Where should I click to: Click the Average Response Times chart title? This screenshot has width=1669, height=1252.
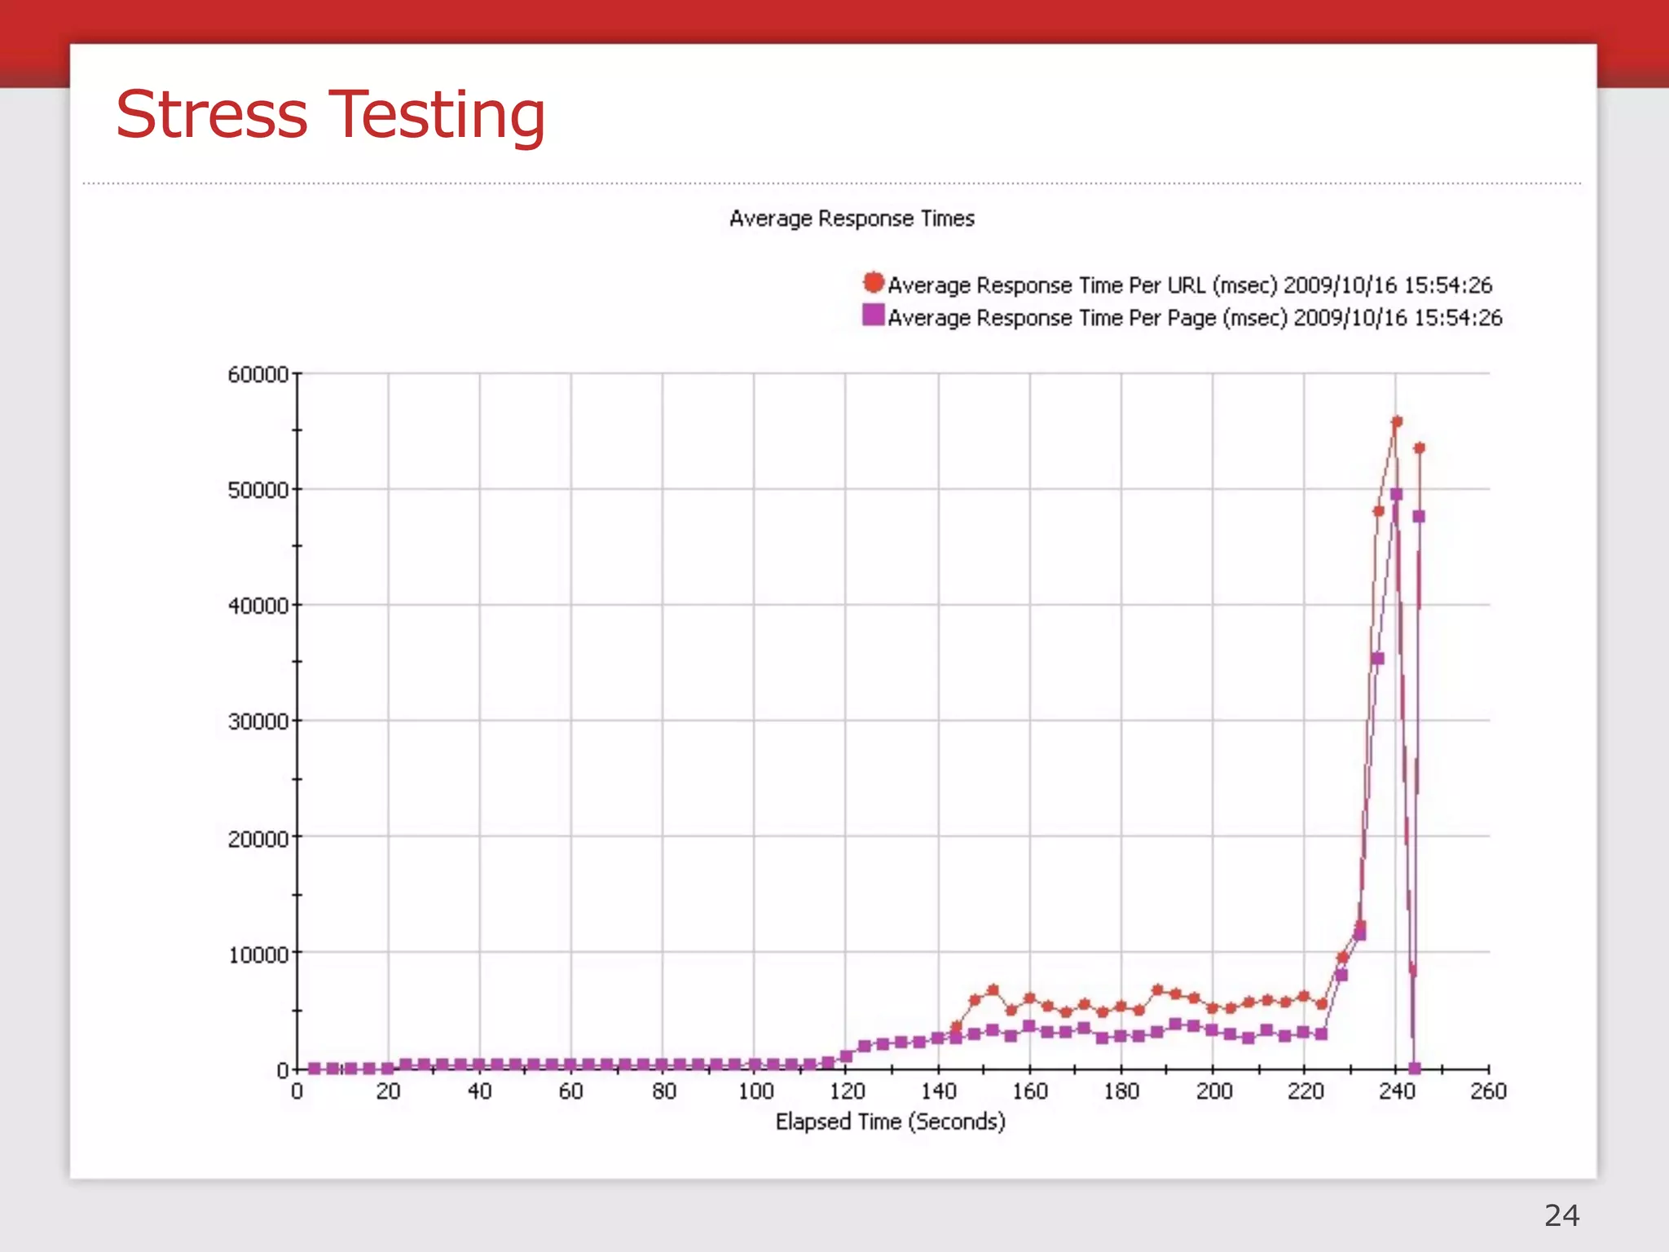852,218
